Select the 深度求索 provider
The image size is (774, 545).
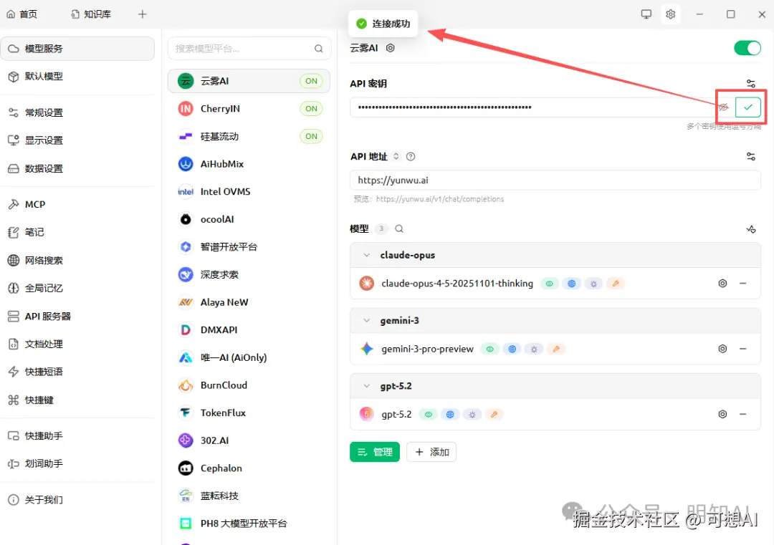click(212, 274)
